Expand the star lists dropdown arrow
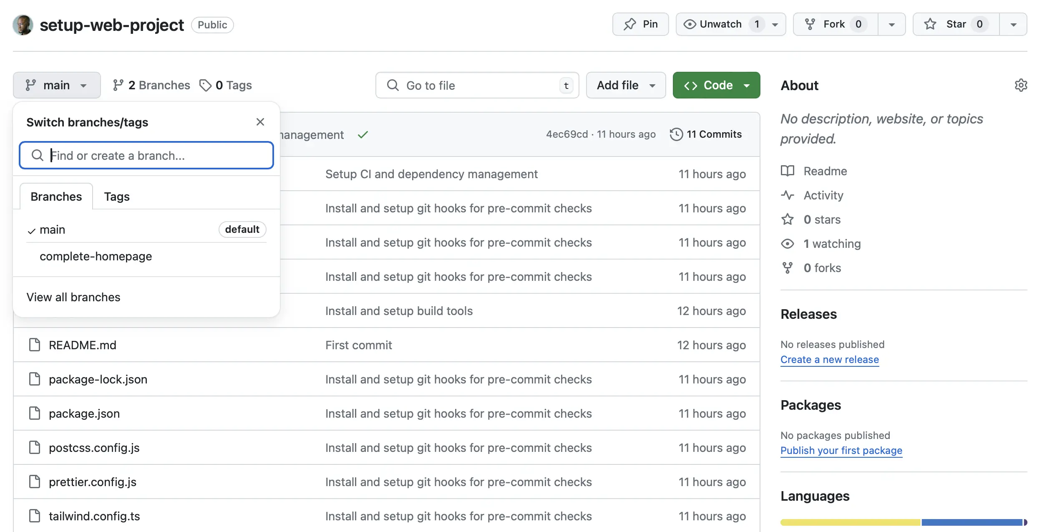This screenshot has width=1037, height=532. point(1013,24)
